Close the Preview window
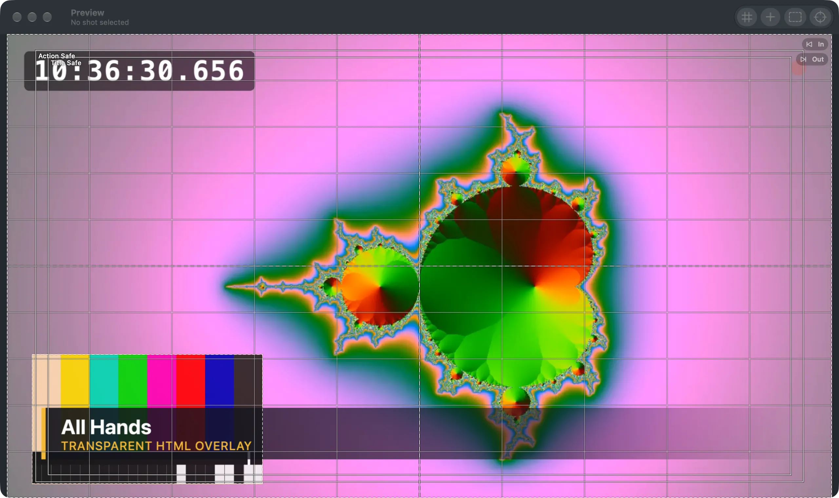839x498 pixels. coord(17,17)
